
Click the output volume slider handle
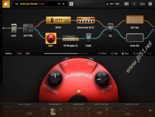[128, 114]
